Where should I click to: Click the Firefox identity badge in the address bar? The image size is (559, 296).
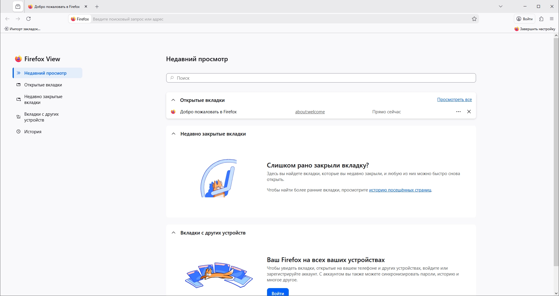pyautogui.click(x=80, y=19)
